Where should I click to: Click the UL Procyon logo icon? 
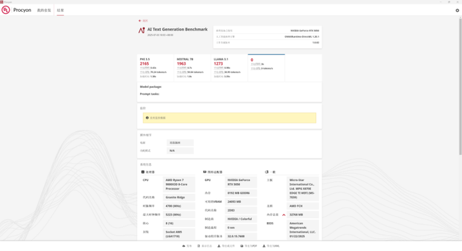(6, 10)
